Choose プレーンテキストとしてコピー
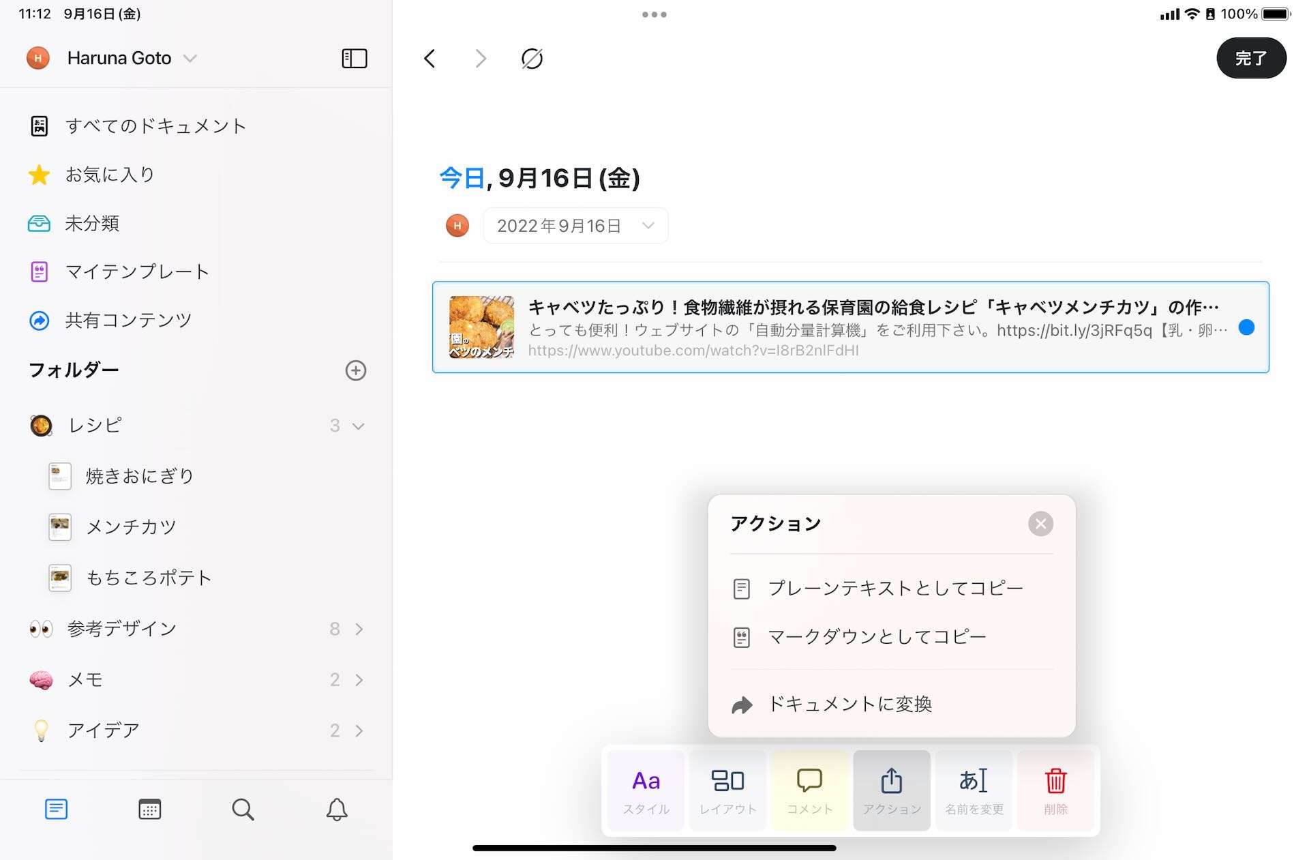 [x=892, y=589]
